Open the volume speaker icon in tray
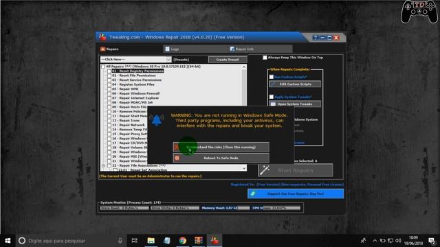This screenshot has height=247, width=440. (x=398, y=241)
